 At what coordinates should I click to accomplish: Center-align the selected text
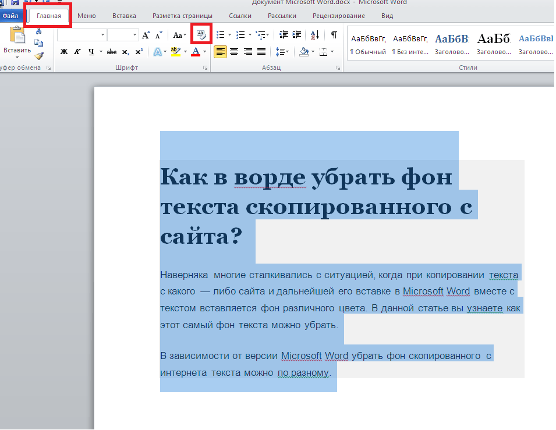pos(234,52)
